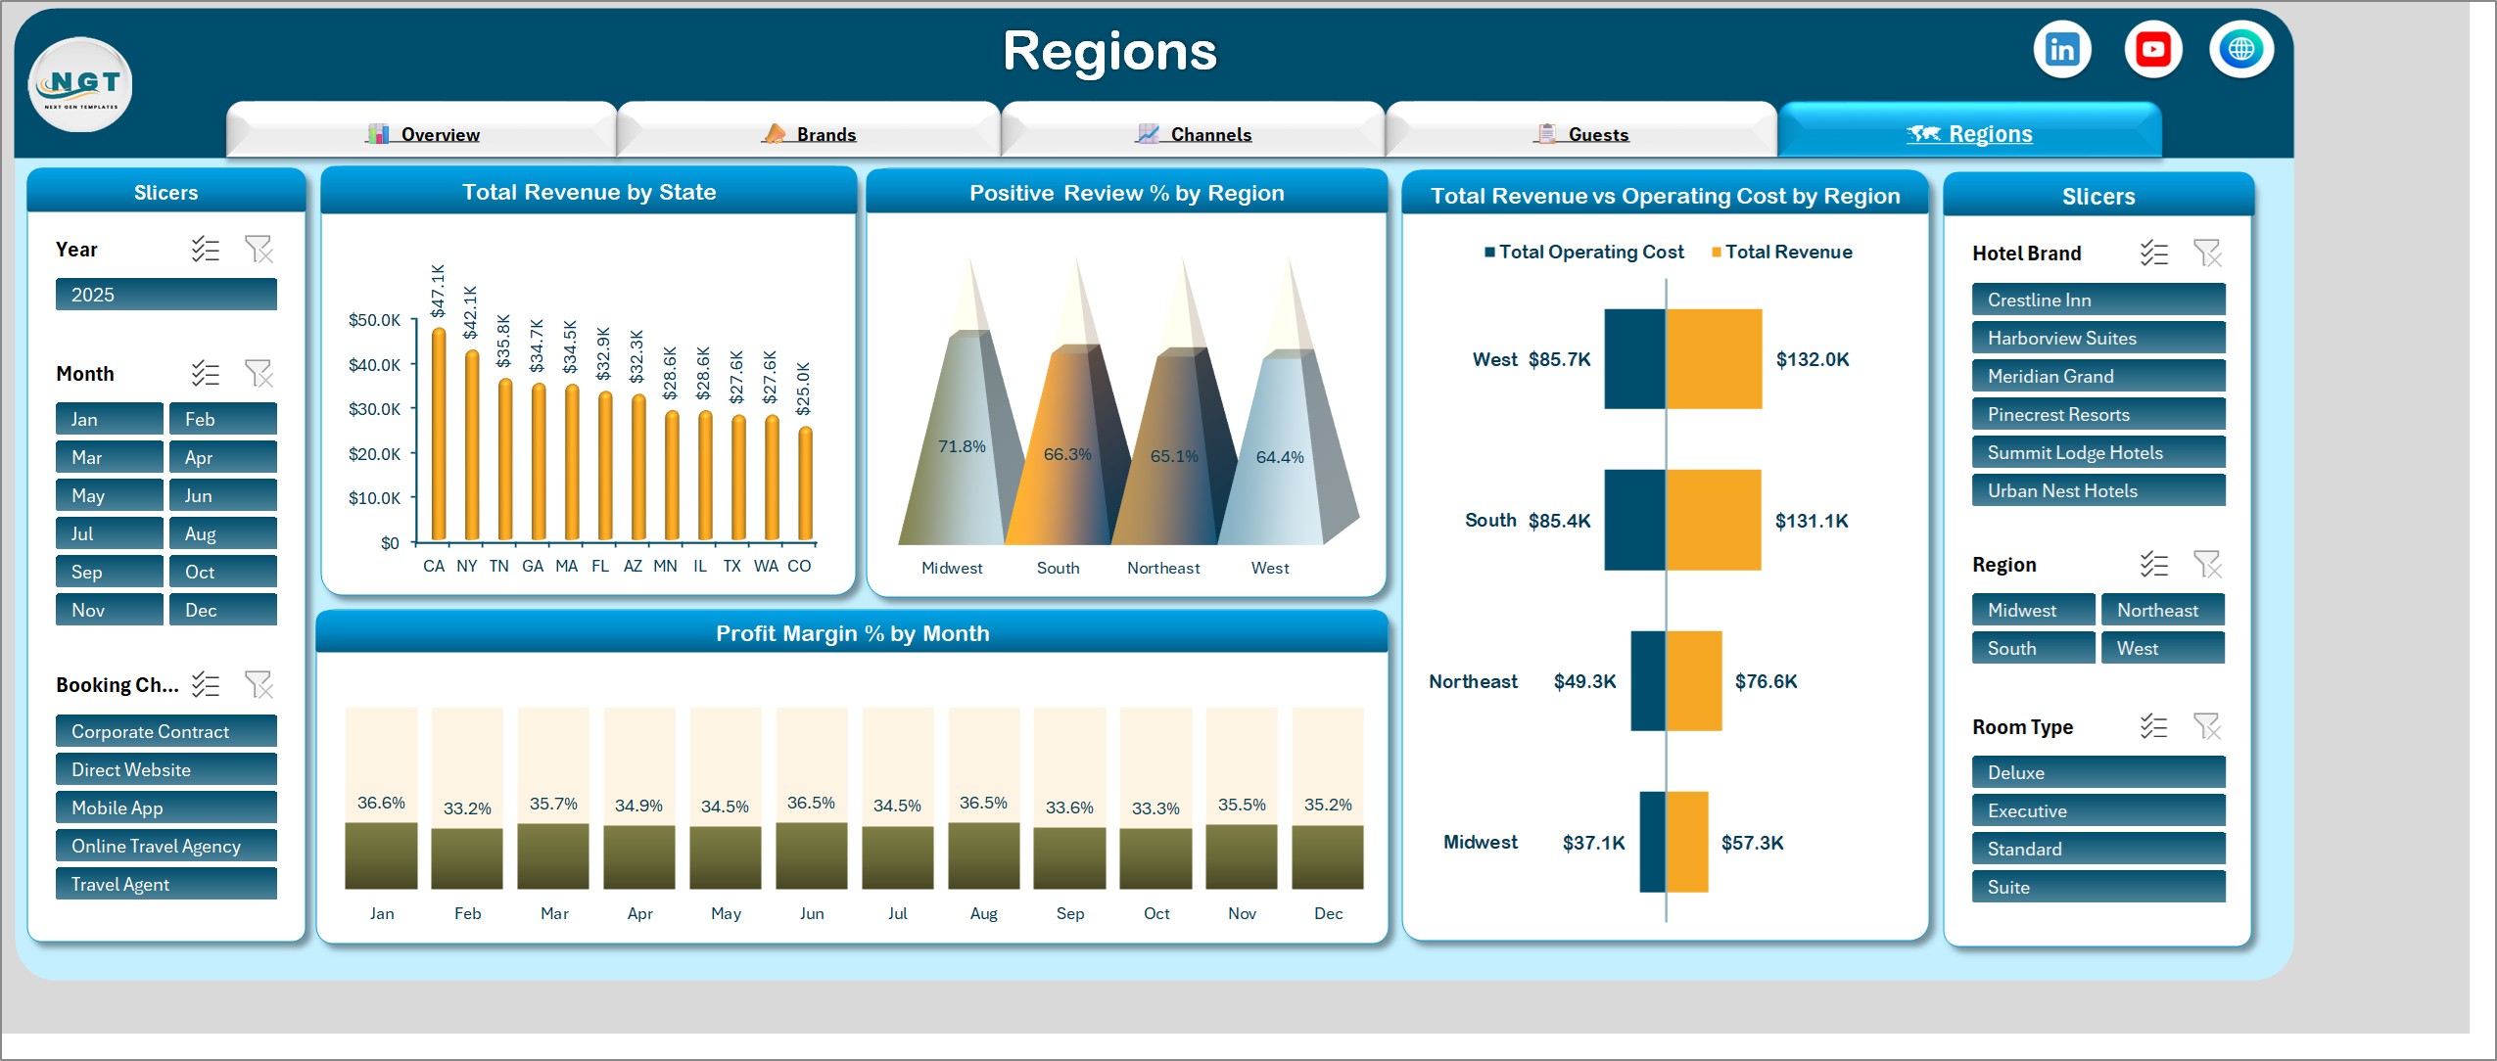
Task: Click Total Operating Cost legend swatch
Action: (1490, 253)
